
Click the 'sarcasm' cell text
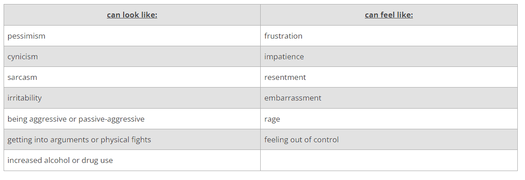coord(23,77)
